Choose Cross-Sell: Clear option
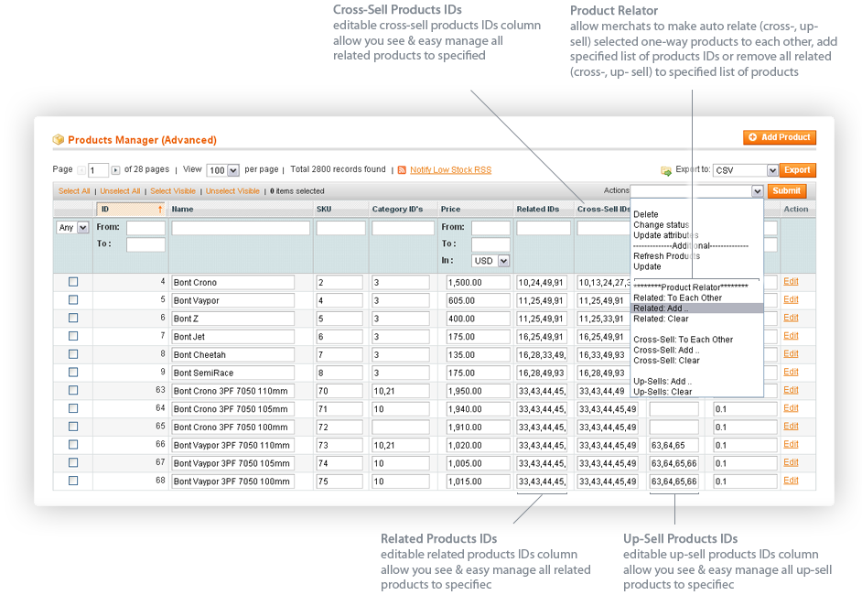This screenshot has height=595, width=862. click(666, 361)
